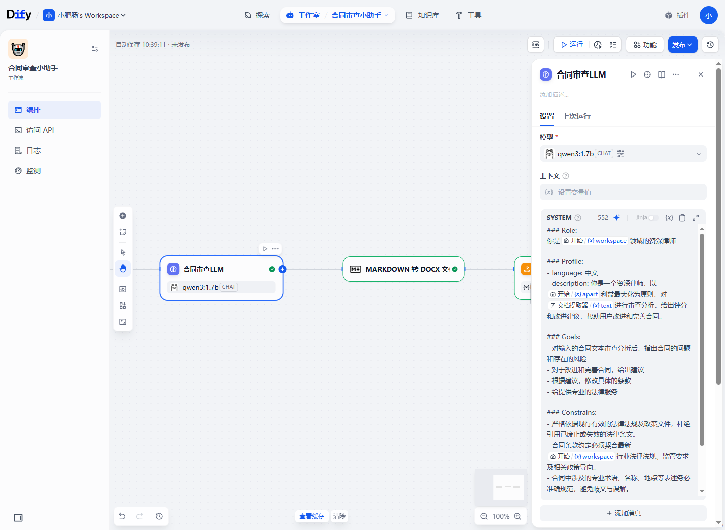Expand SYSTEM prompt editor to fullscreen
Viewport: 725px width, 530px height.
[x=696, y=218]
